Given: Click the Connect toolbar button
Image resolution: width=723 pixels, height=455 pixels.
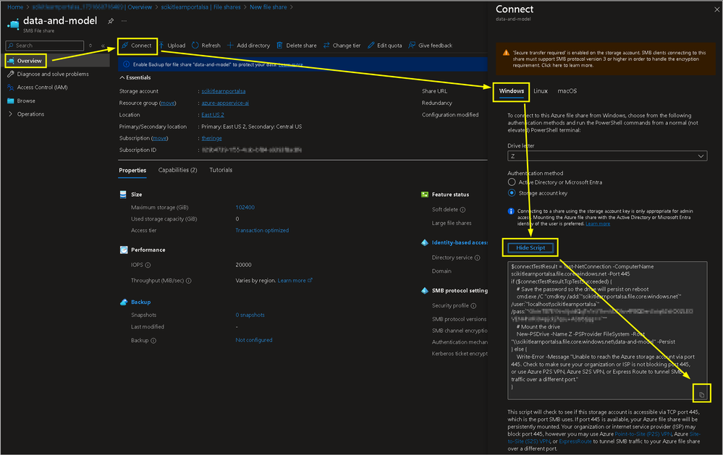Looking at the screenshot, I should [137, 46].
